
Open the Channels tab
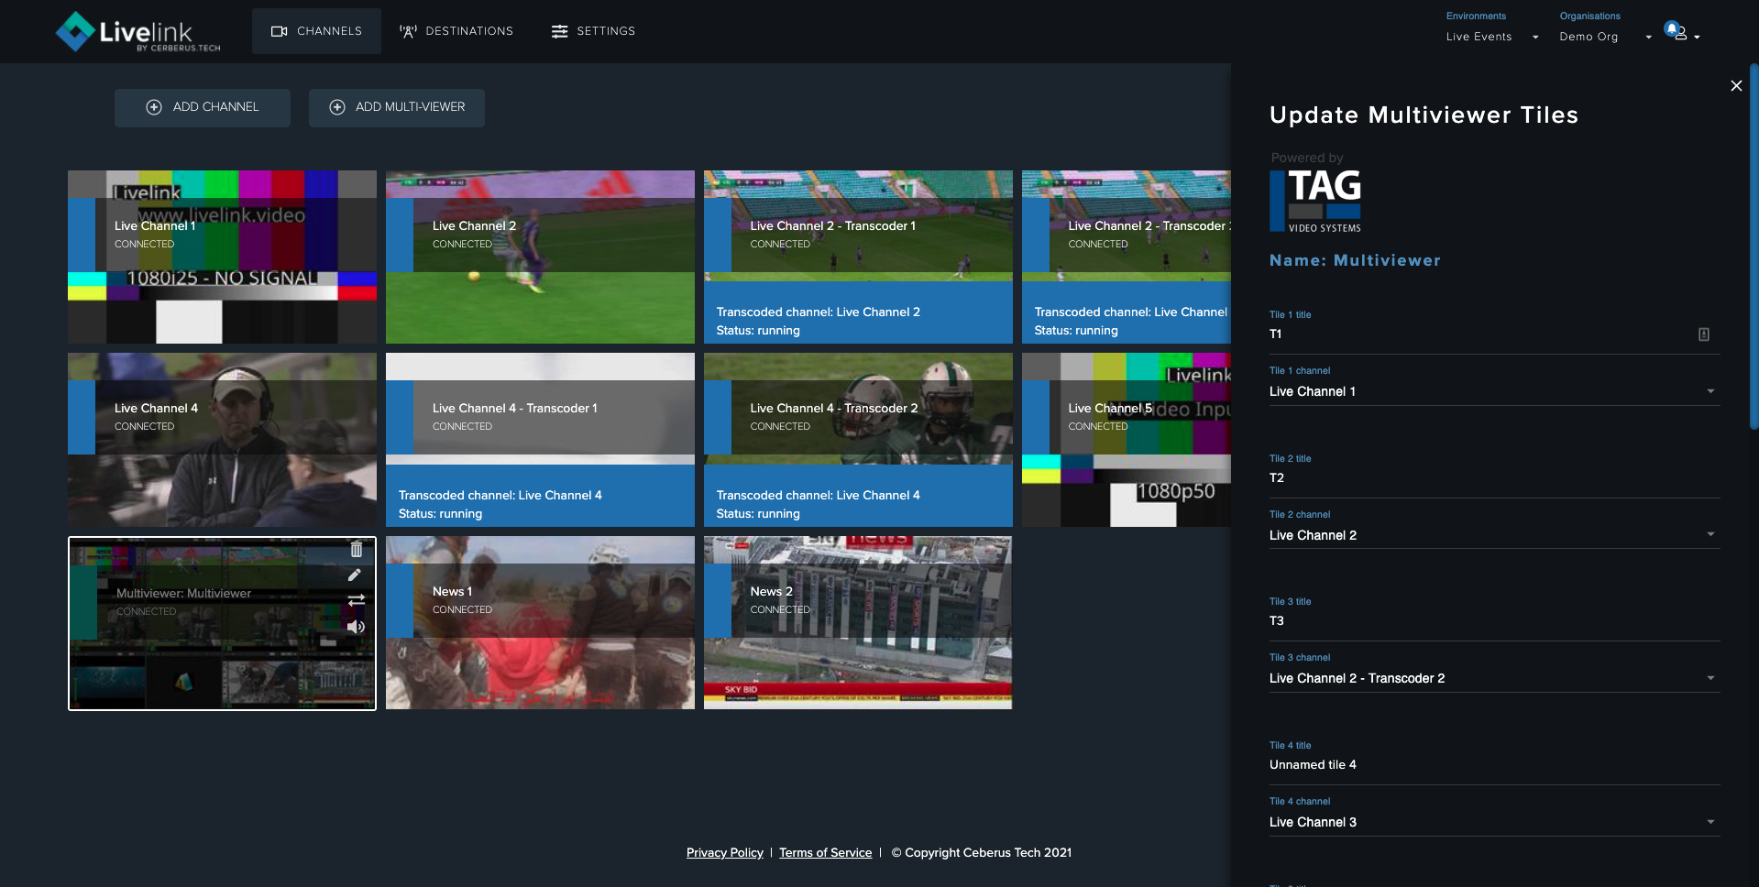[316, 31]
